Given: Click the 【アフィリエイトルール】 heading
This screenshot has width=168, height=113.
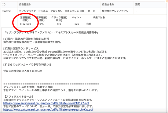Looking at the screenshot, I should point(18,97).
